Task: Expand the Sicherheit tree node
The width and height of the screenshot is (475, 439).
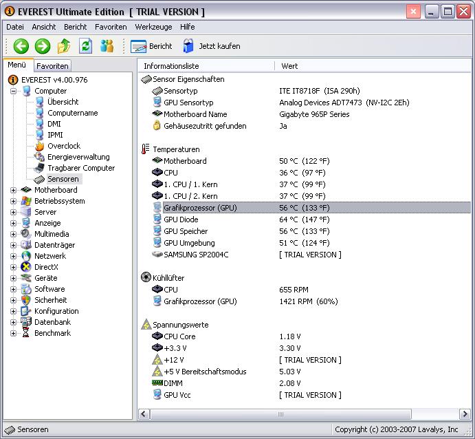Action: pyautogui.click(x=13, y=300)
